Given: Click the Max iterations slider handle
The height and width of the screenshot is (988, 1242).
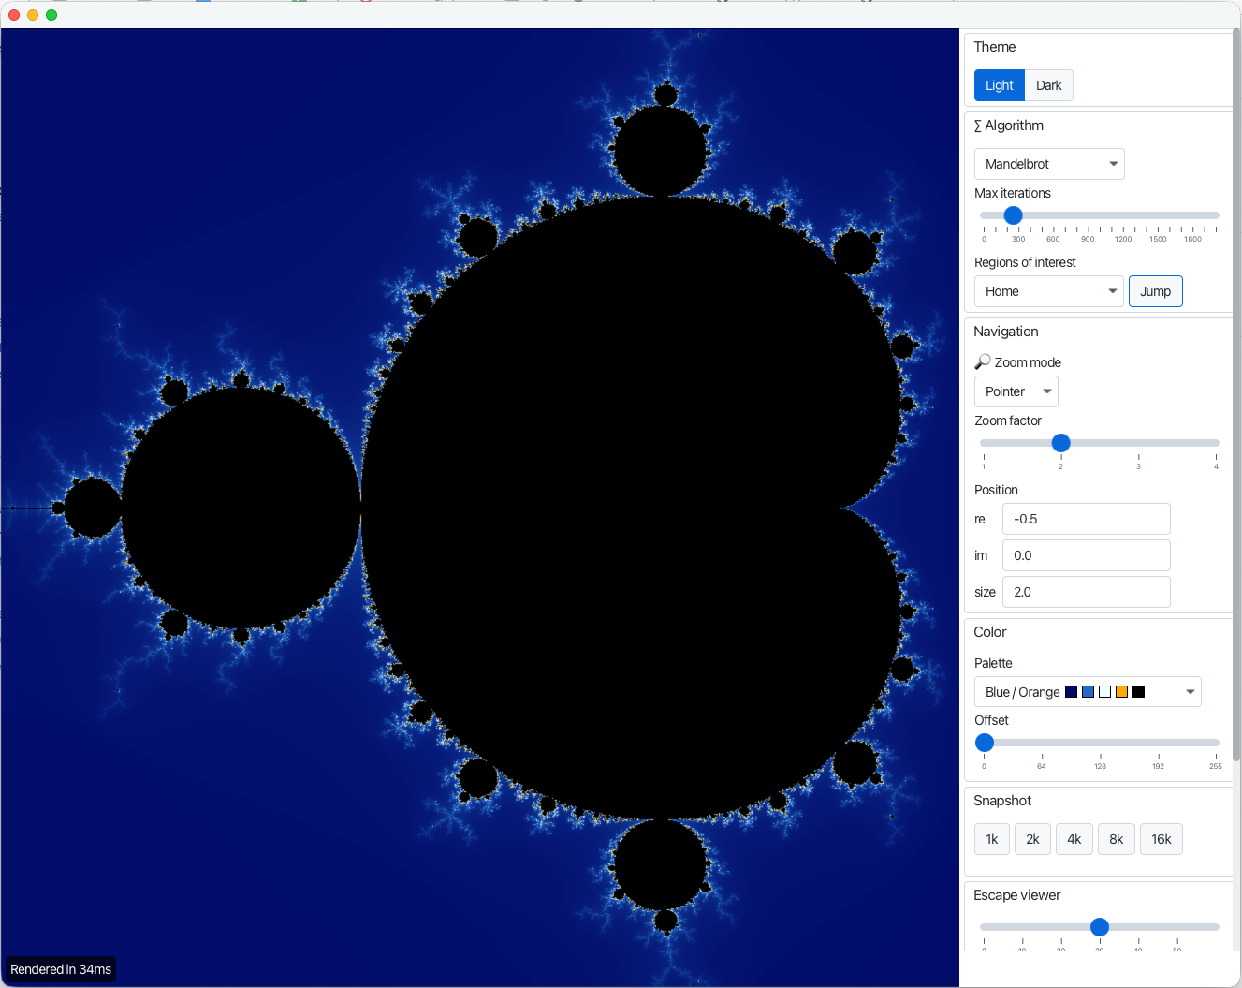Looking at the screenshot, I should point(1013,215).
